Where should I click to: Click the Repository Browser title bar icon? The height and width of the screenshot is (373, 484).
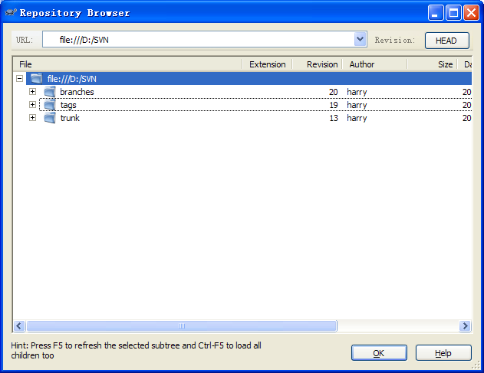(11, 13)
